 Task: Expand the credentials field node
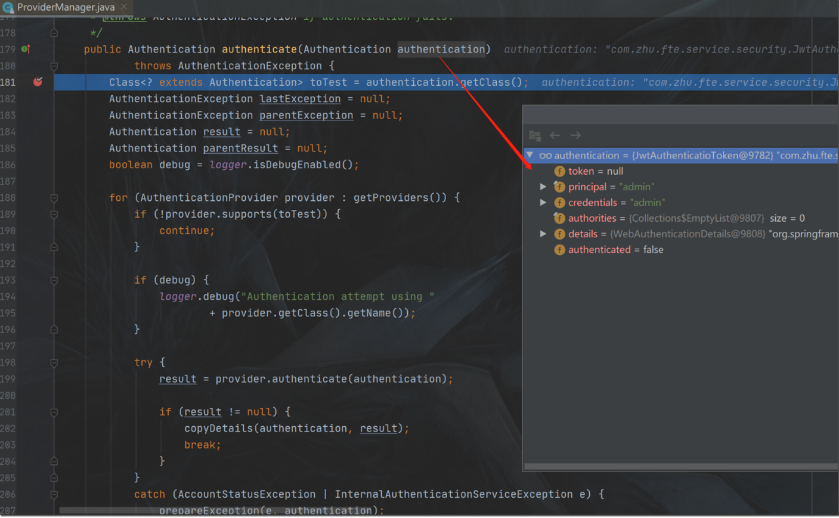point(543,203)
